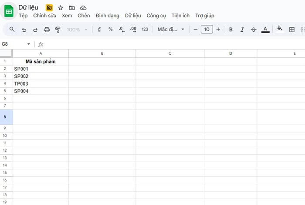The image size is (305, 205).
Task: Open the fill color picker
Action: point(280,30)
